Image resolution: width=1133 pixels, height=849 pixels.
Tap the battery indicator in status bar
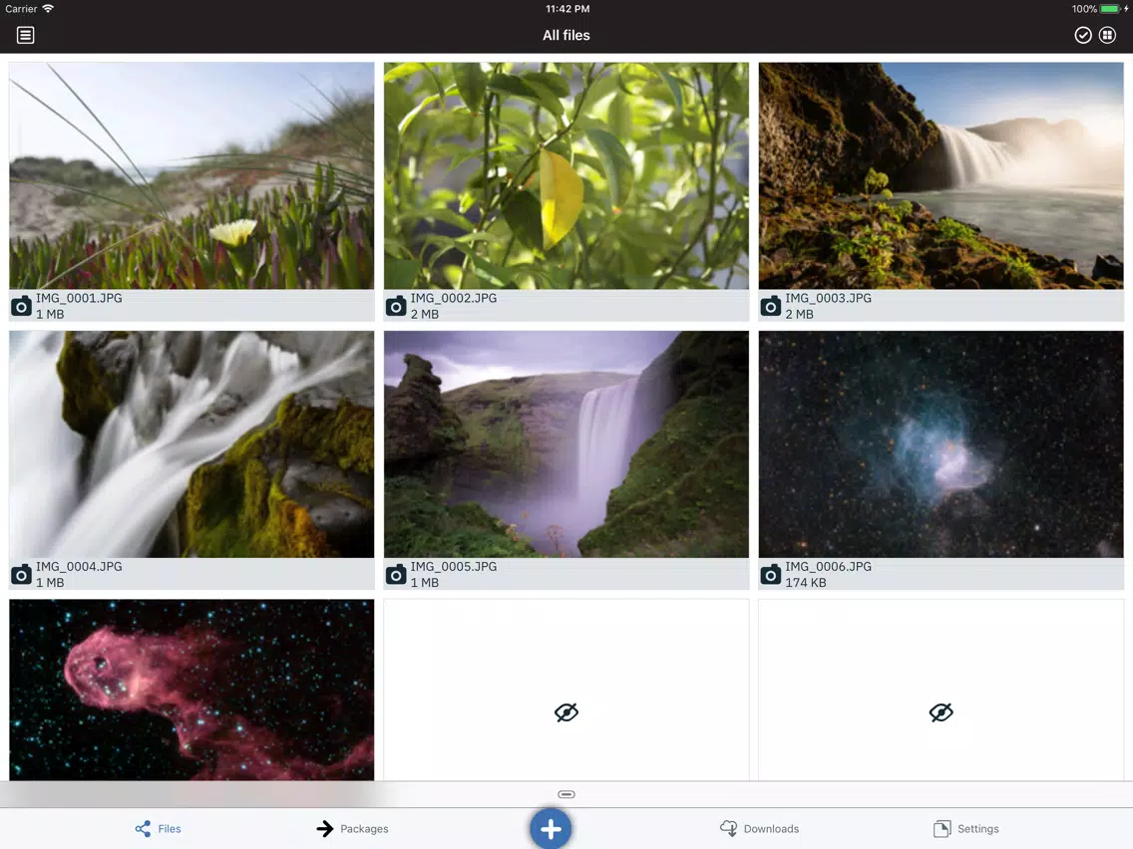[x=1111, y=9]
